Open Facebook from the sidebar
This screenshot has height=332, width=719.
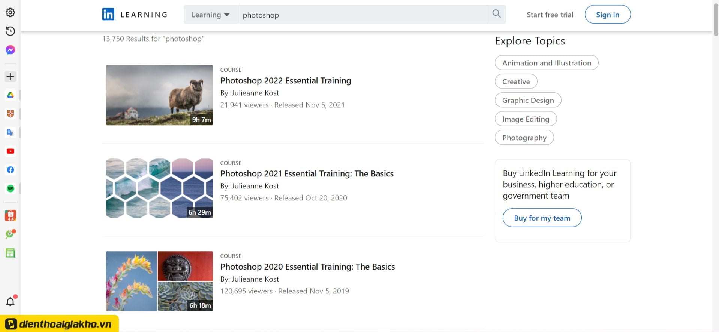pos(10,170)
